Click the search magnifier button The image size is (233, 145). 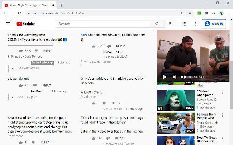157,24
